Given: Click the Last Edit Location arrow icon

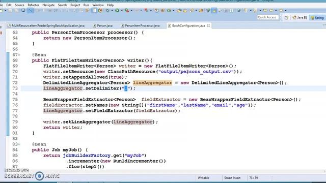Looking at the screenshot, I should 265,10.
